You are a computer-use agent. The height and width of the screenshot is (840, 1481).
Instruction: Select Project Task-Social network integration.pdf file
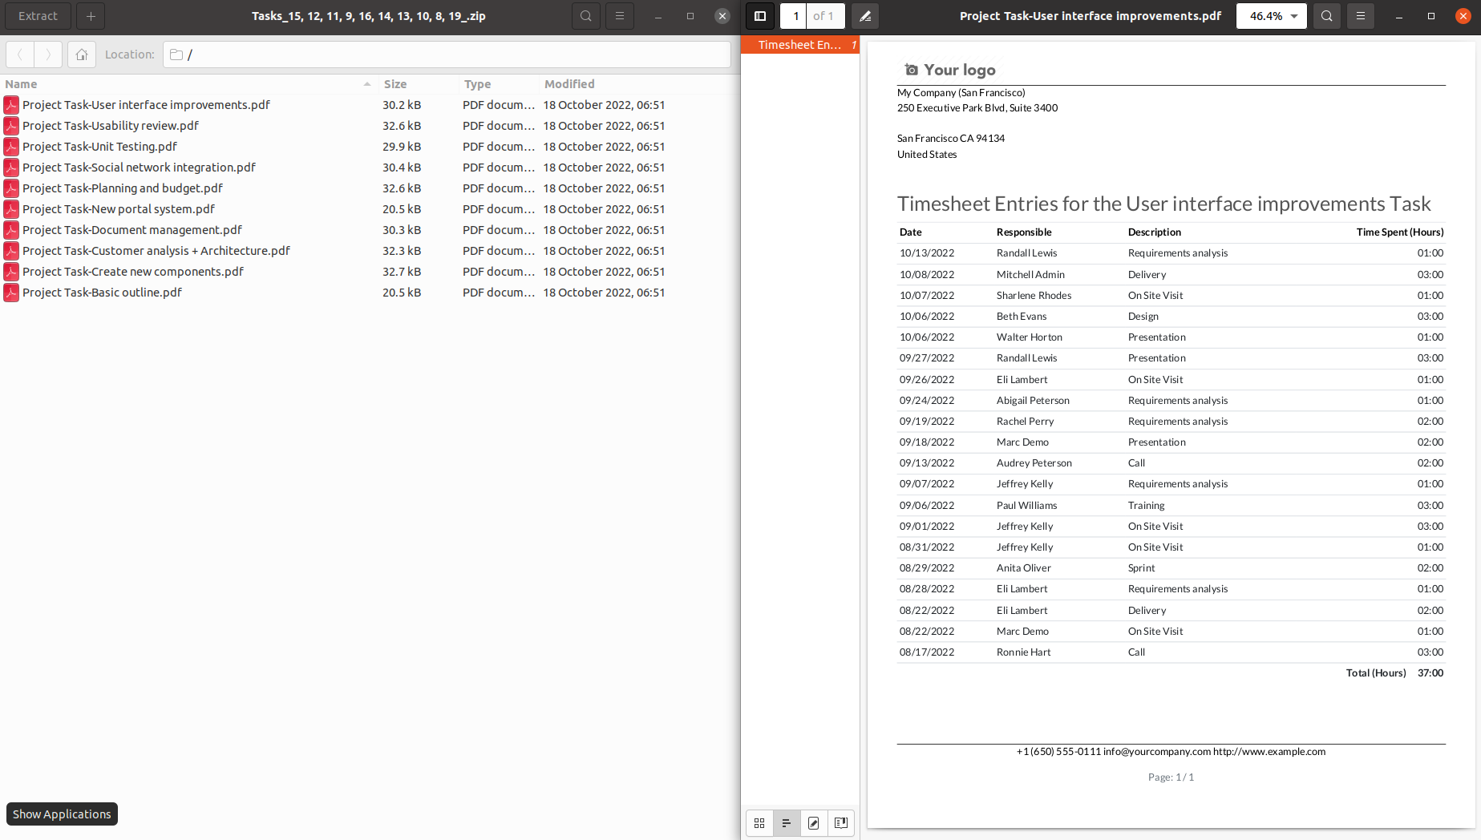tap(139, 168)
